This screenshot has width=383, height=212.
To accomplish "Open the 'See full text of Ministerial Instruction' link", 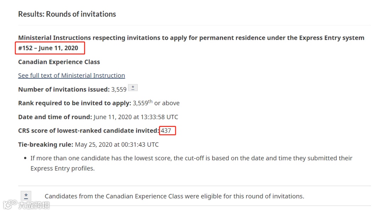I will pos(71,76).
